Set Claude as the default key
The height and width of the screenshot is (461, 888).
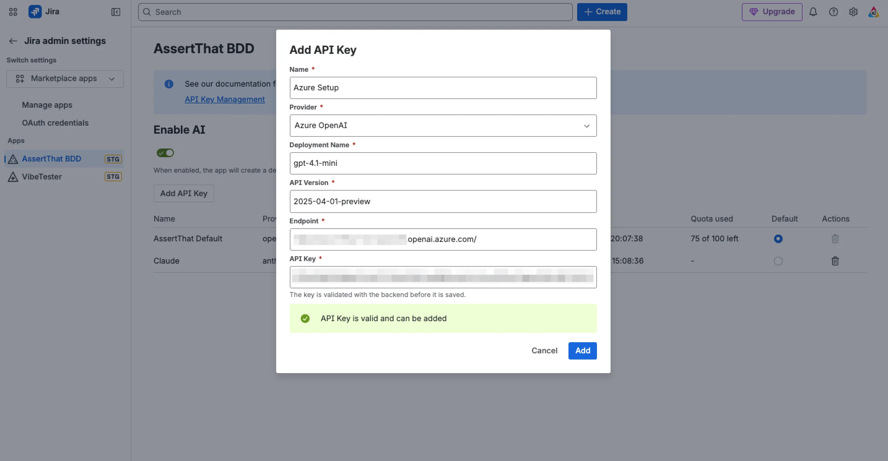coord(778,261)
